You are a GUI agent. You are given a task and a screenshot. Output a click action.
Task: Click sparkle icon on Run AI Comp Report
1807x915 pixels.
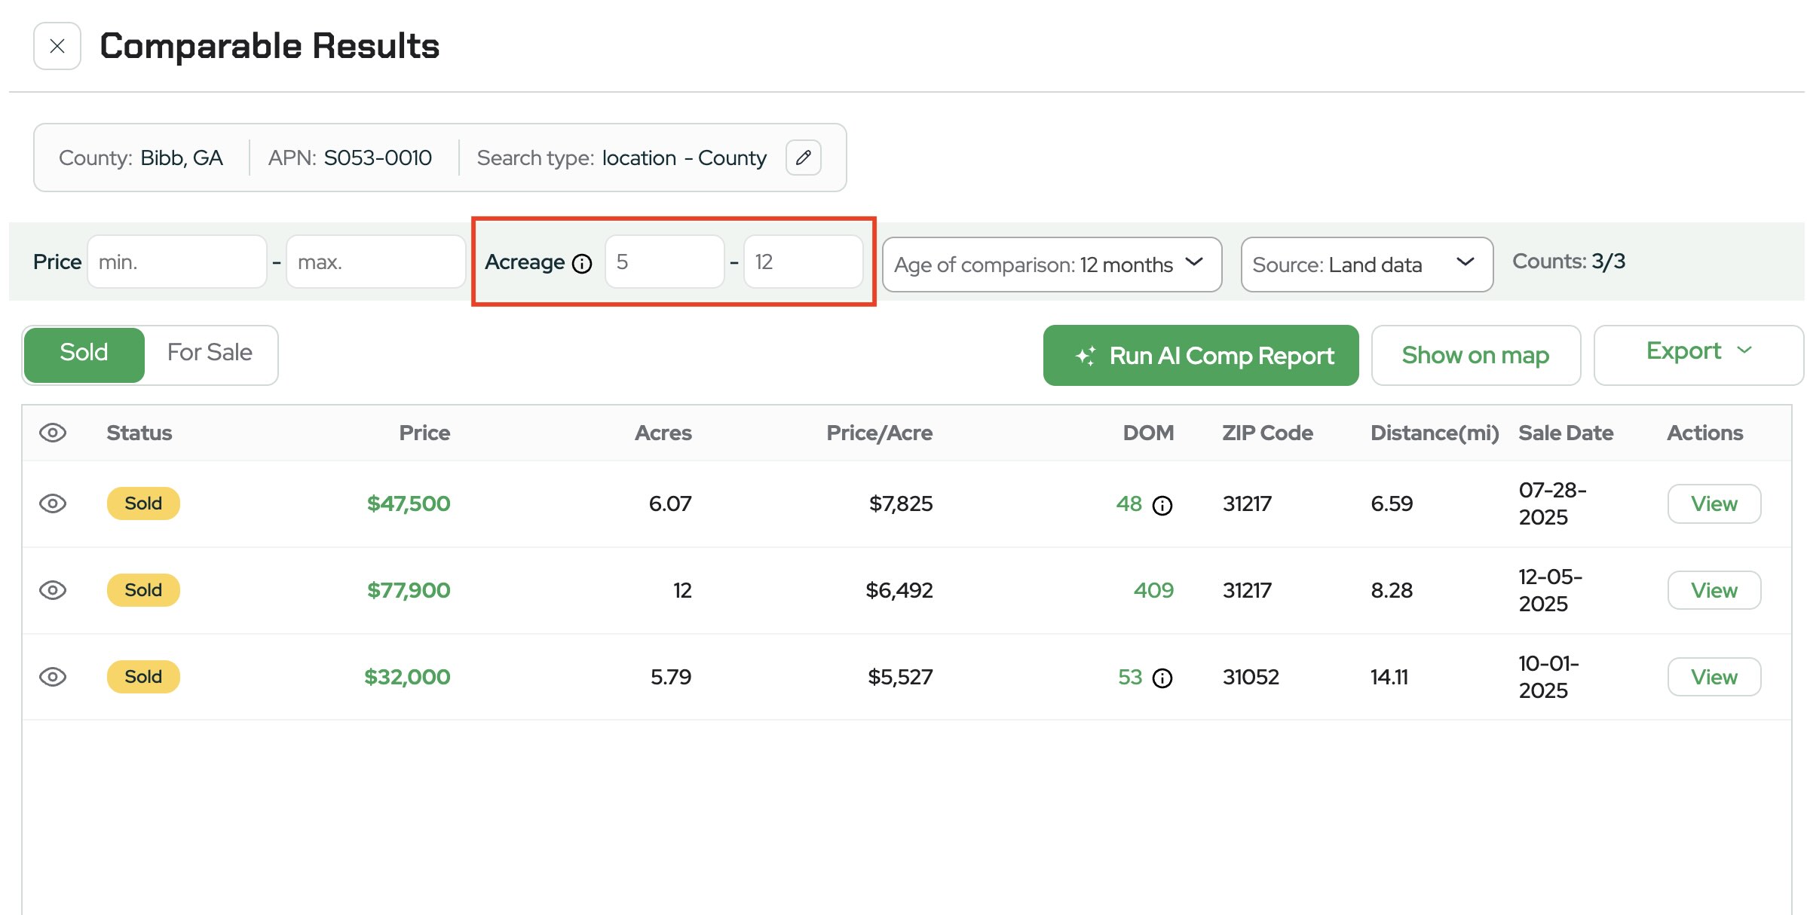[1085, 356]
